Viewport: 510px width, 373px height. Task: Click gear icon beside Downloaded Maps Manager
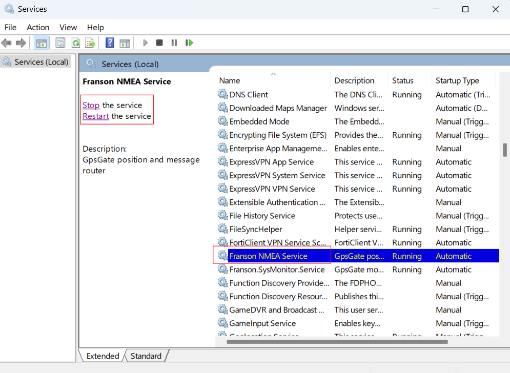click(222, 108)
